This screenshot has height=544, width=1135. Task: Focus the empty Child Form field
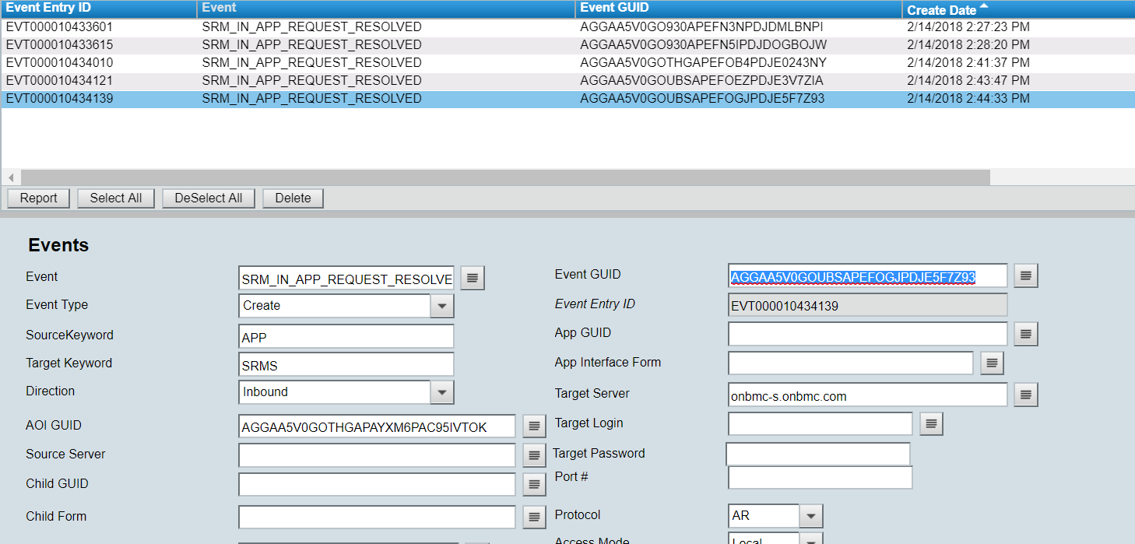378,517
